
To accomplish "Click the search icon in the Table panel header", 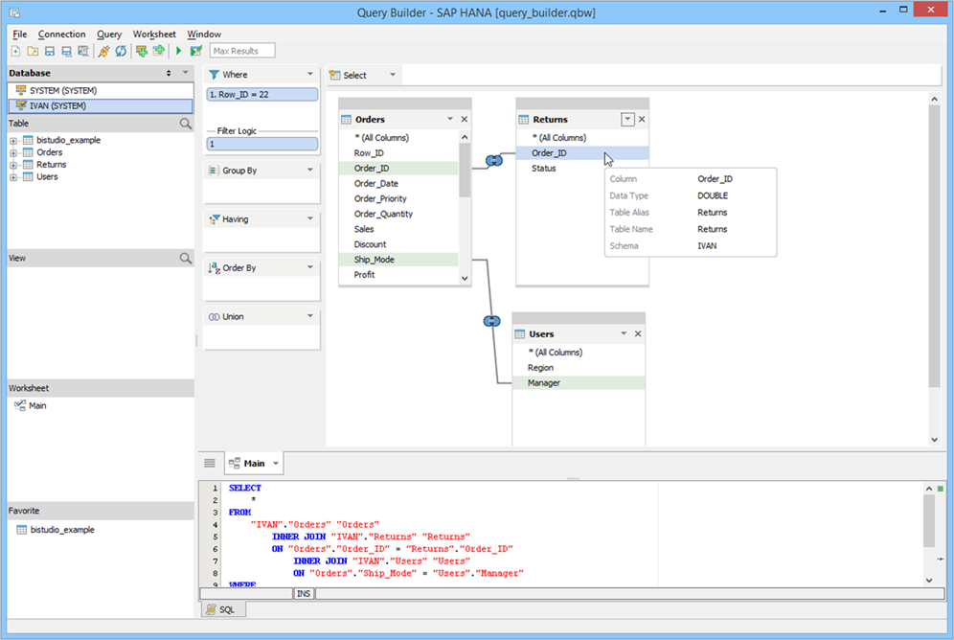I will pyautogui.click(x=186, y=124).
